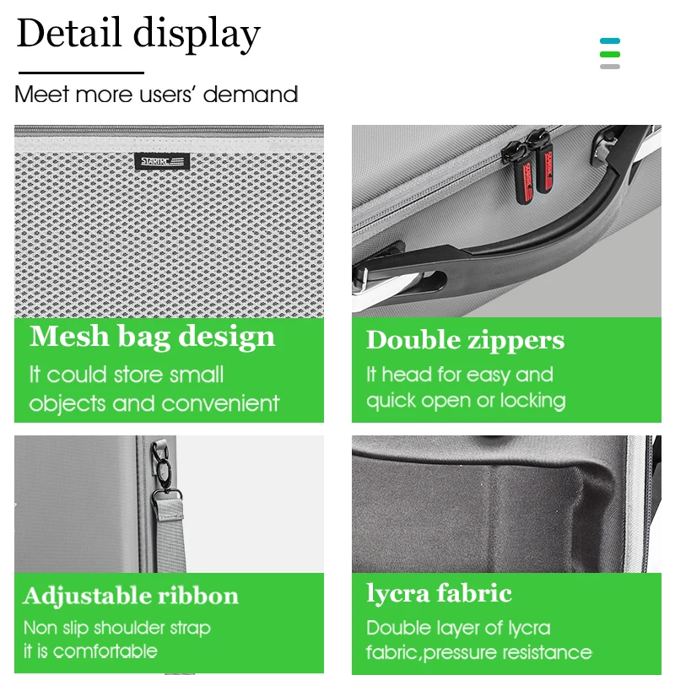Screen dimensions: 675x675
Task: Open the adjustable ribbon strap photo
Action: pos(169,504)
